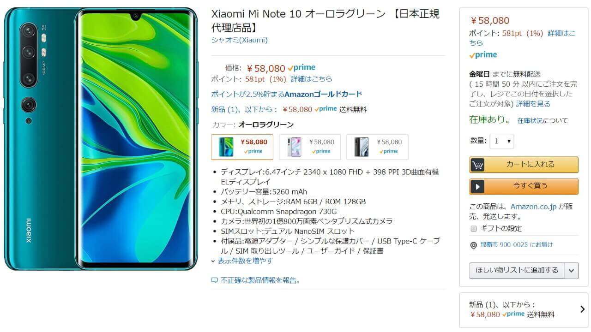Screen dimensions: 591x332
Task: Expand 表示件数を増やす to show more details
Action: [x=242, y=261]
